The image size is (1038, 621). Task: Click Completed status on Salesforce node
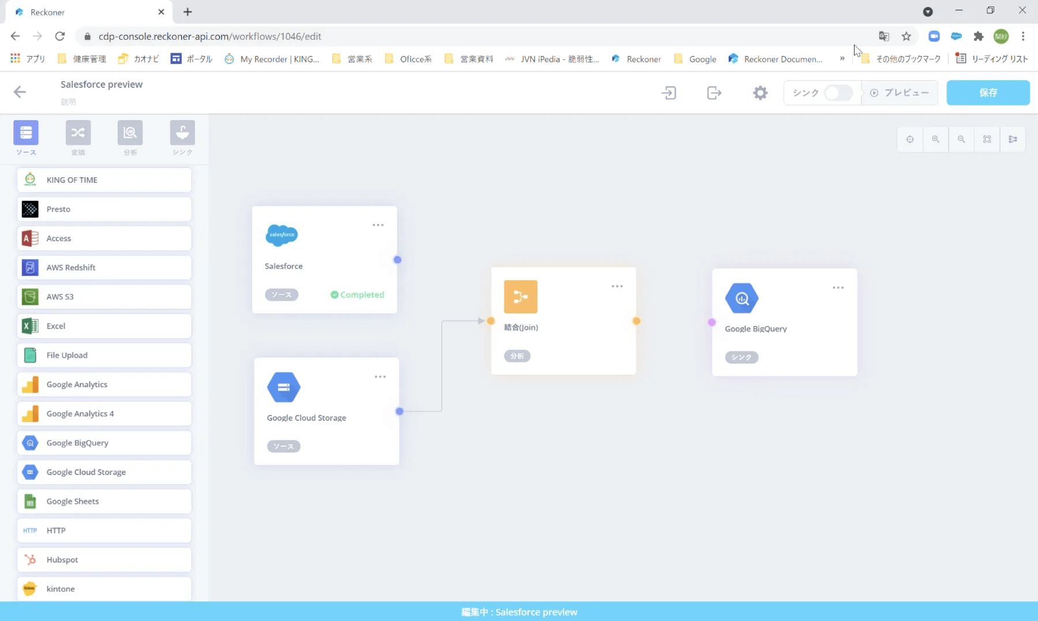pos(357,294)
